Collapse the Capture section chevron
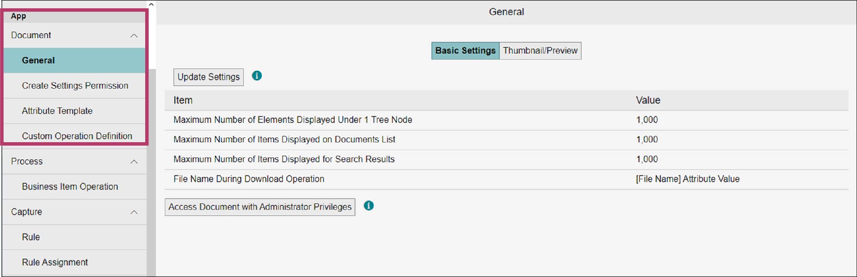This screenshot has height=277, width=857. [x=134, y=212]
